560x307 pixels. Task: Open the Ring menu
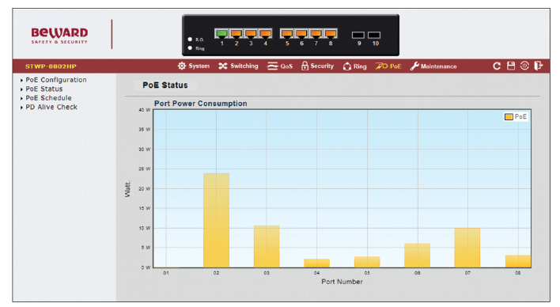[x=354, y=66]
